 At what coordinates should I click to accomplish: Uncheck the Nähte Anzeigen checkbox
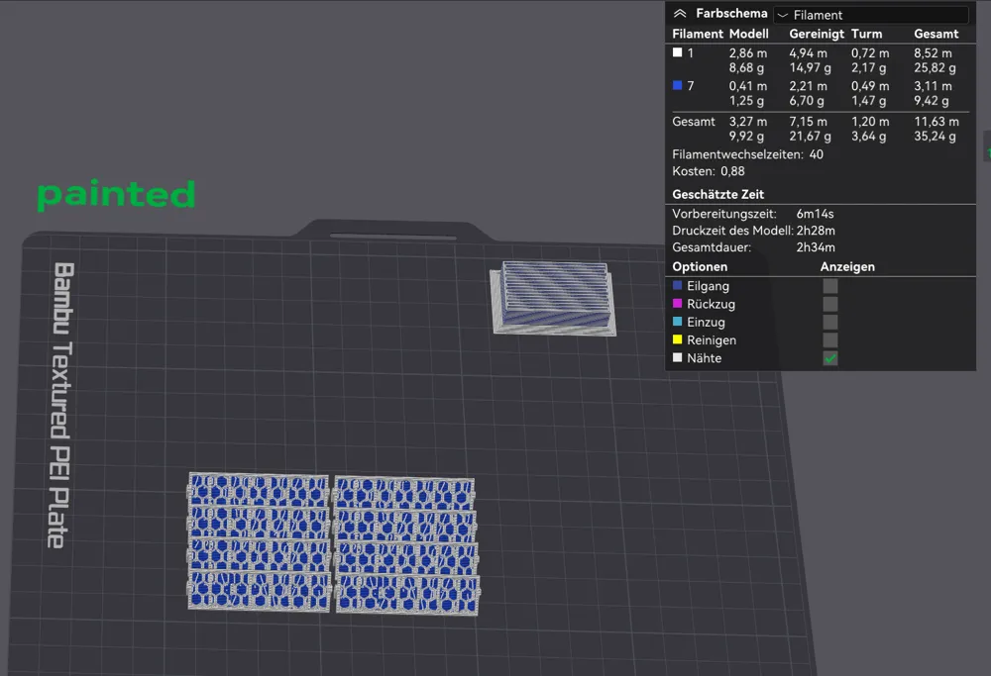point(829,358)
